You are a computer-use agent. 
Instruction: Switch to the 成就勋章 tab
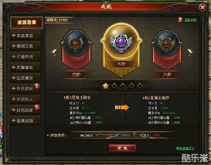[x=27, y=23]
